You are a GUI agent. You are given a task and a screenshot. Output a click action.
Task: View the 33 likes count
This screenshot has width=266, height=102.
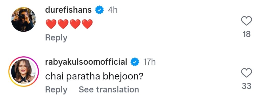pos(247,86)
